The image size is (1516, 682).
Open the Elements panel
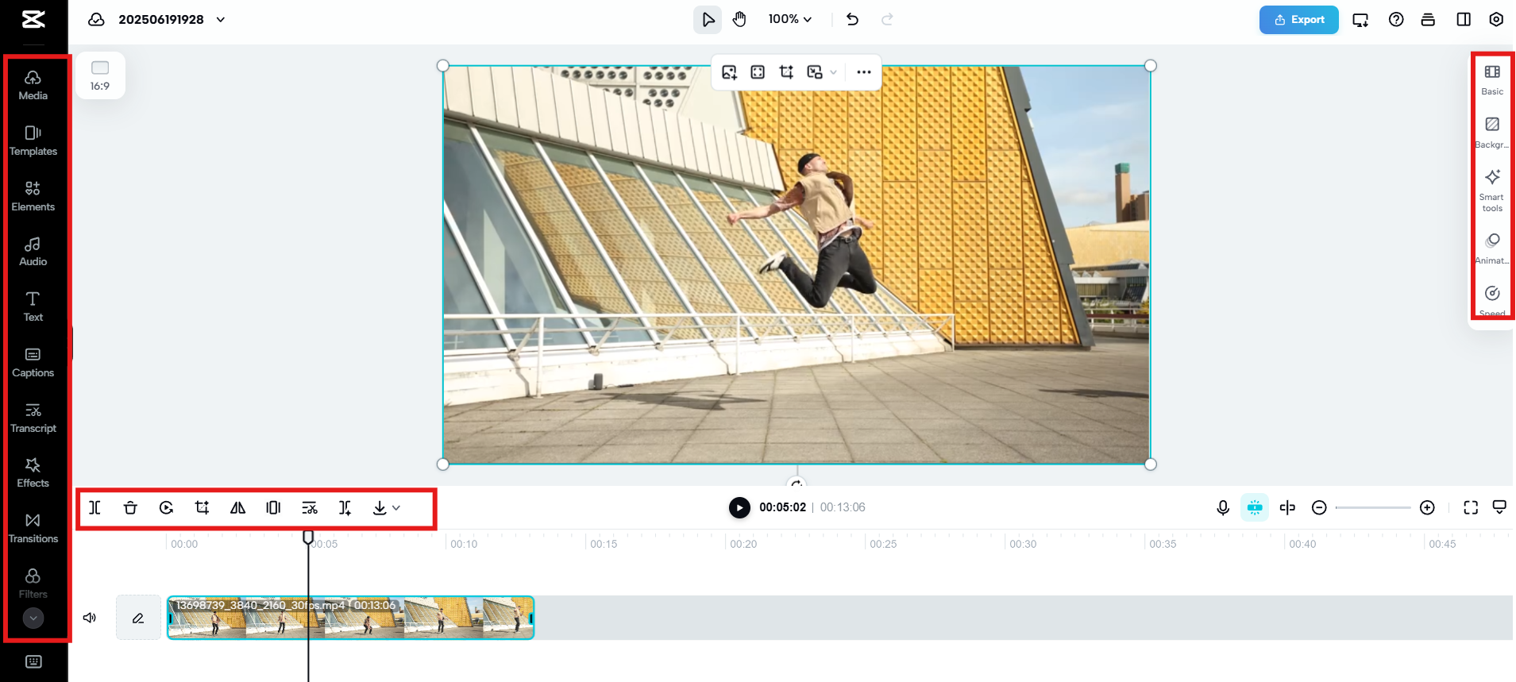pyautogui.click(x=33, y=196)
